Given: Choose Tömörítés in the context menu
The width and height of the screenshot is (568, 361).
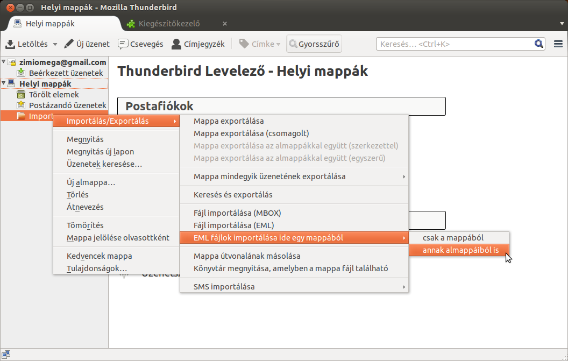Looking at the screenshot, I should pyautogui.click(x=116, y=225).
